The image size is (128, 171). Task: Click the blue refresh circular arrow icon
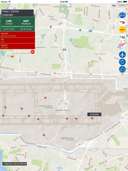(122, 62)
